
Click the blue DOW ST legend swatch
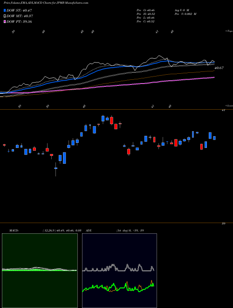tap(5, 10)
